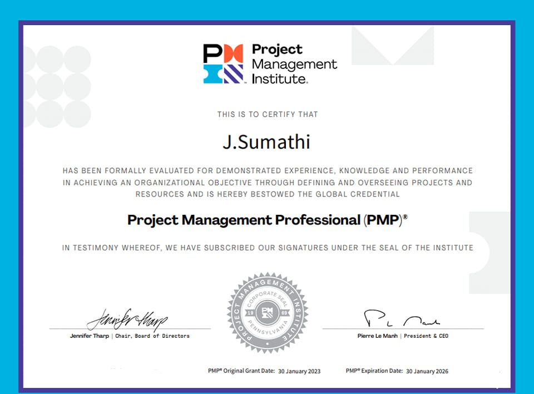The image size is (534, 394).
Task: Click the "PMP Expiration Date:" label
Action: coord(374,371)
